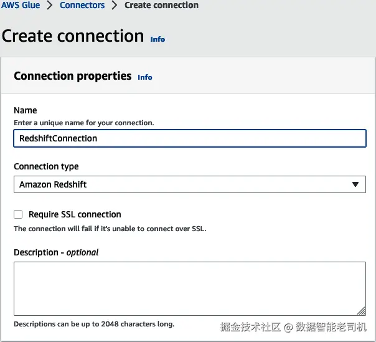Screen dimensions: 376x342
Task: Click the Connection properties panel heading
Action: (72, 76)
